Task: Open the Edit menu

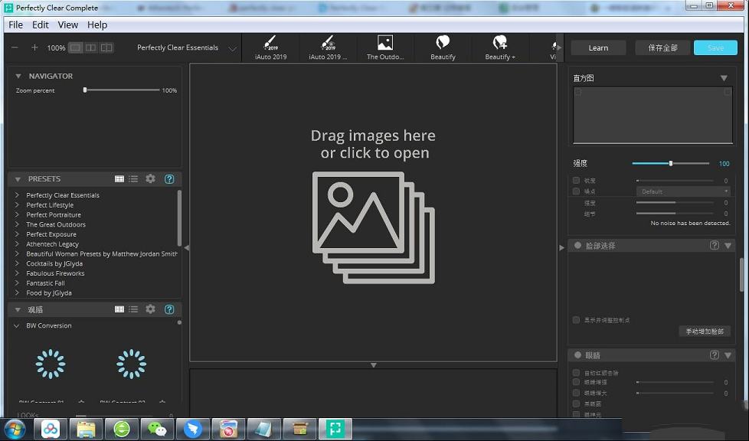Action: pos(41,24)
